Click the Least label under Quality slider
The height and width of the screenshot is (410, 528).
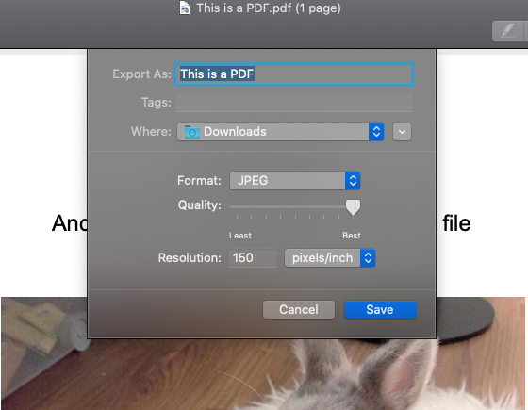[x=240, y=236]
